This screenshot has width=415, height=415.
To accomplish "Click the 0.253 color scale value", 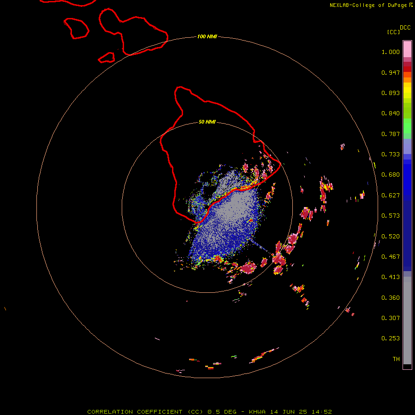I will (x=391, y=338).
